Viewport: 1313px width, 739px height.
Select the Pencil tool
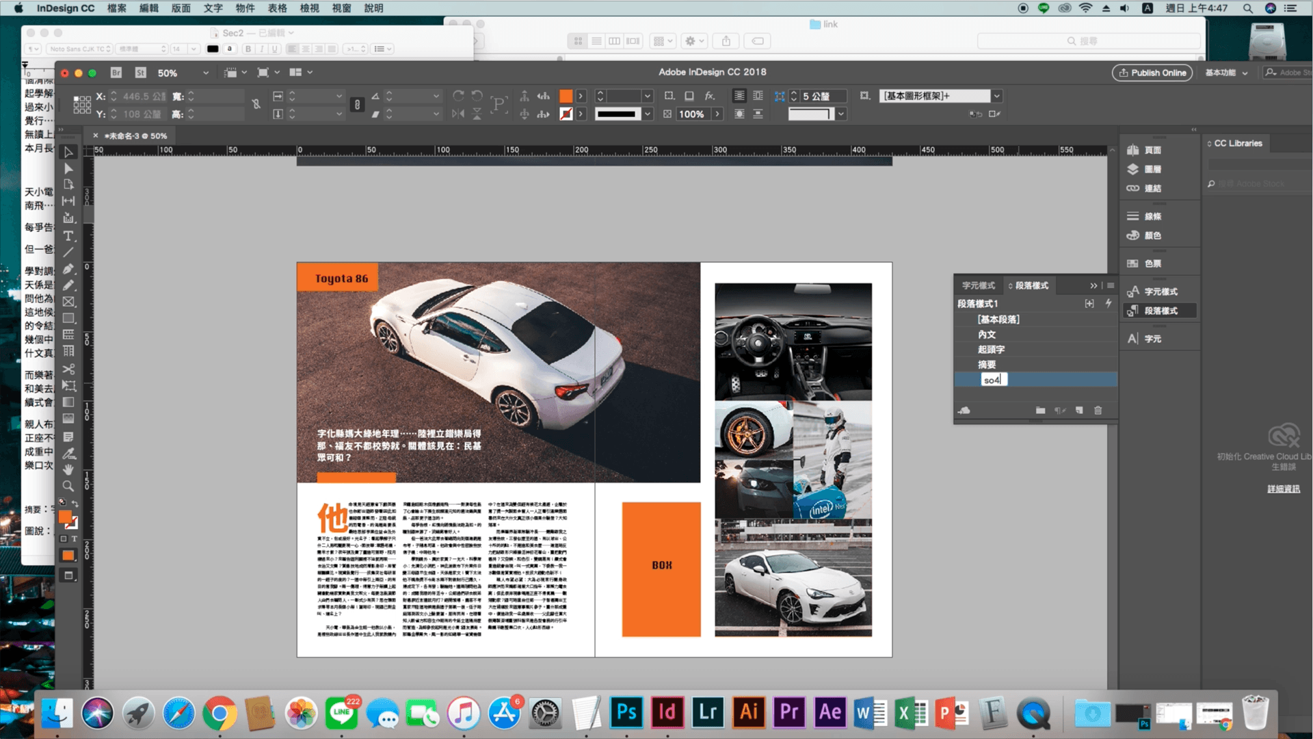click(x=68, y=285)
